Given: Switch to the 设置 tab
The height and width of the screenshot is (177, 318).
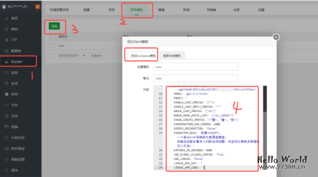Looking at the screenshot, I should click(x=261, y=10).
